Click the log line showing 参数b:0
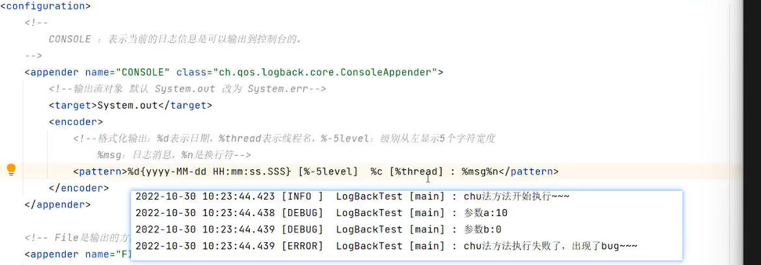Screen dimensions: 761x265 pos(318,229)
